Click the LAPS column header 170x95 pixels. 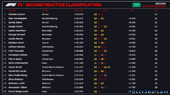156,10
